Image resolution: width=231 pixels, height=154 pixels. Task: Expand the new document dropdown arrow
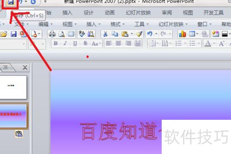coord(39,34)
